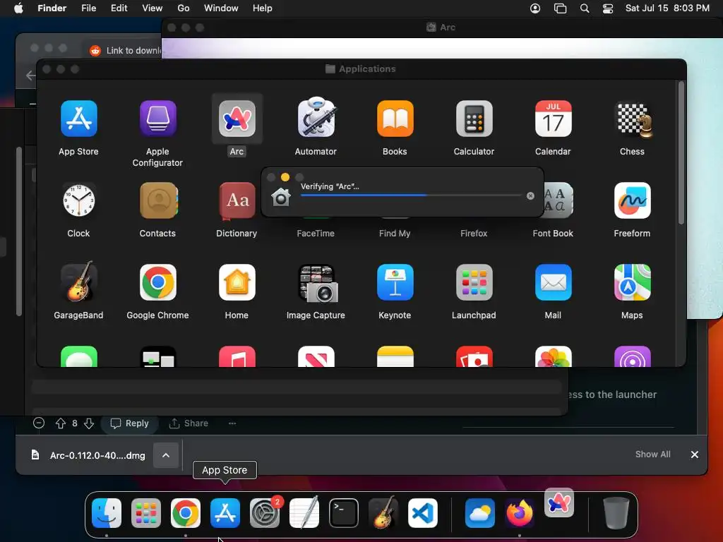
Task: Select the Contacts app icon
Action: click(x=159, y=200)
